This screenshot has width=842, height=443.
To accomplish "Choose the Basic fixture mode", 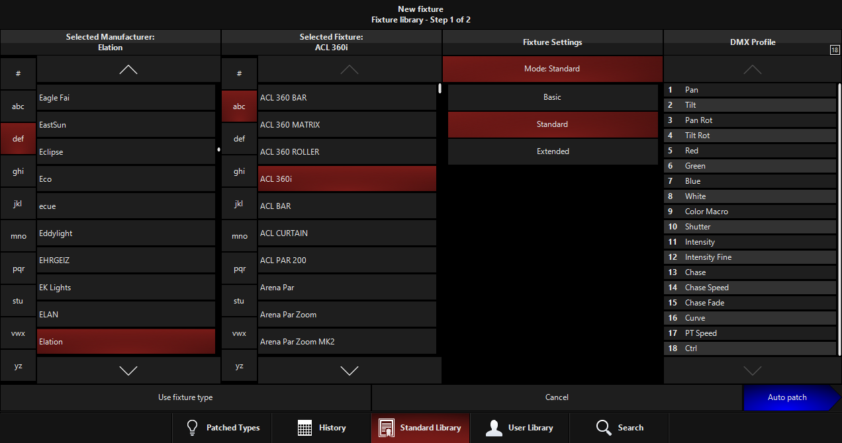I will tap(553, 97).
